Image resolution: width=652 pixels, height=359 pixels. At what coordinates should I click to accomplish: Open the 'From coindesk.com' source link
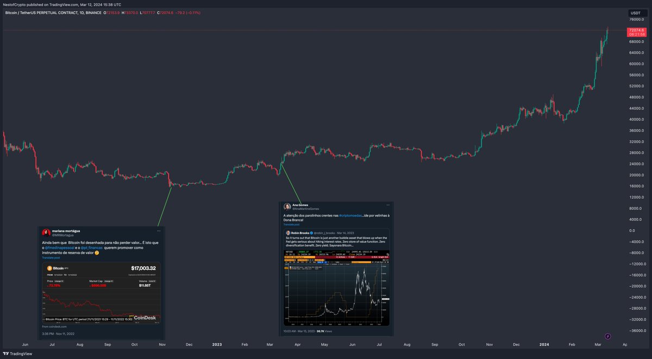click(x=54, y=326)
